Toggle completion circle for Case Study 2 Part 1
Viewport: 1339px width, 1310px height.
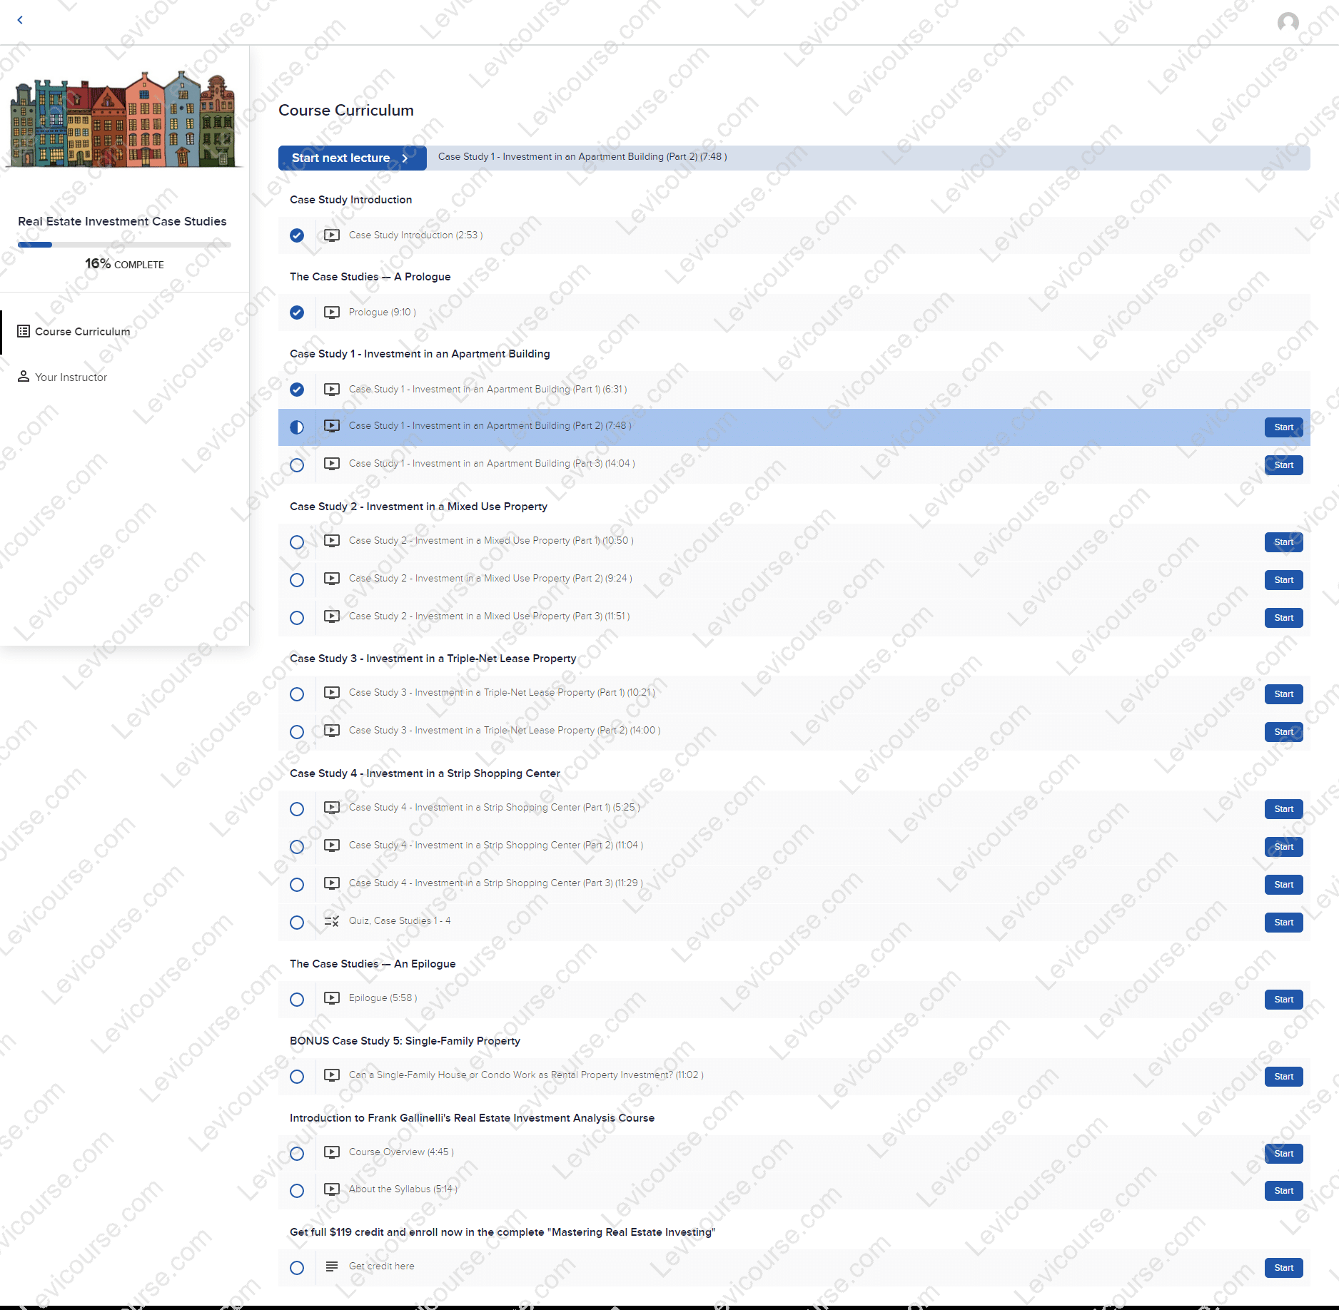297,542
